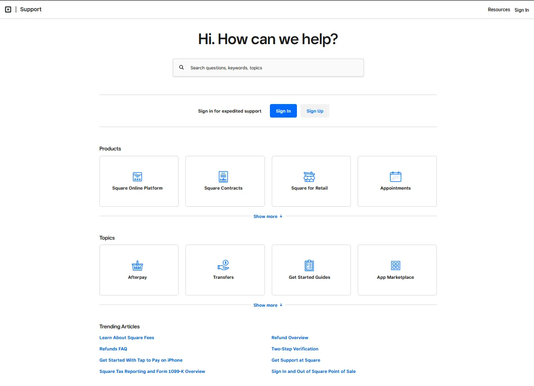
Task: Open Get Started Guides clipboard icon
Action: tap(309, 265)
